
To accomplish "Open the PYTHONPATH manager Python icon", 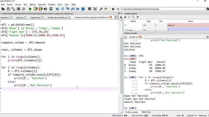I will (x=106, y=9).
